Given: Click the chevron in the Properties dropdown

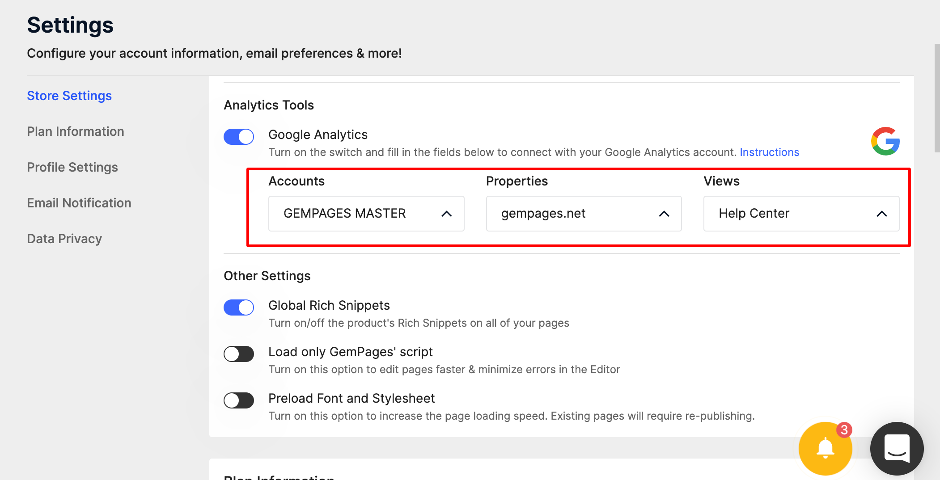Looking at the screenshot, I should click(x=664, y=214).
